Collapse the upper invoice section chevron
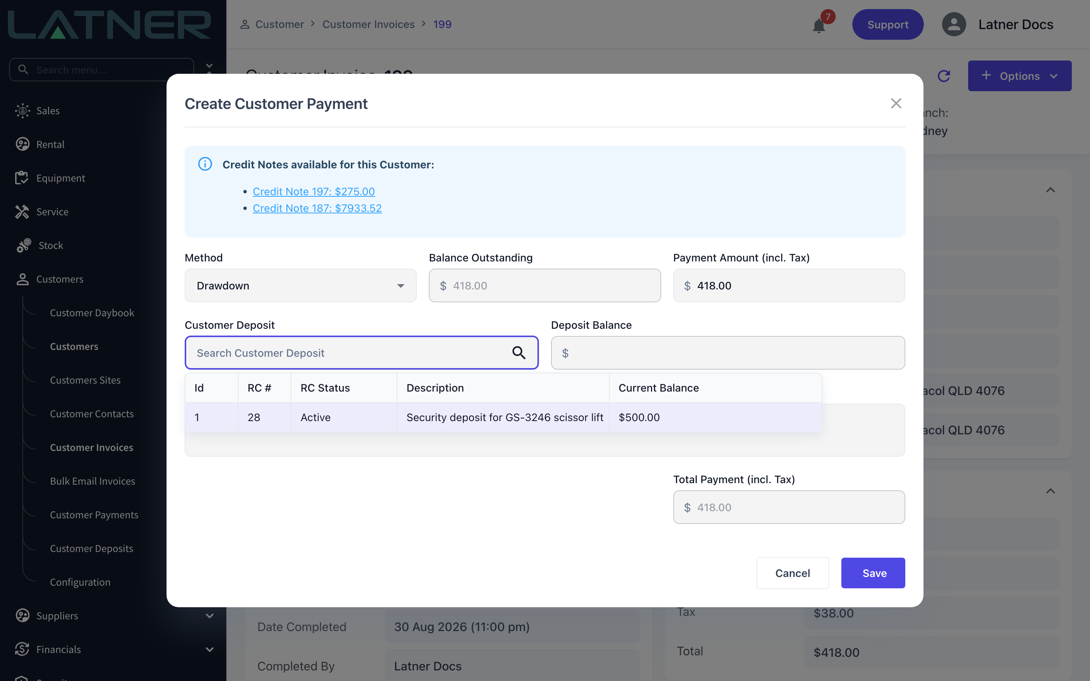 tap(1050, 190)
